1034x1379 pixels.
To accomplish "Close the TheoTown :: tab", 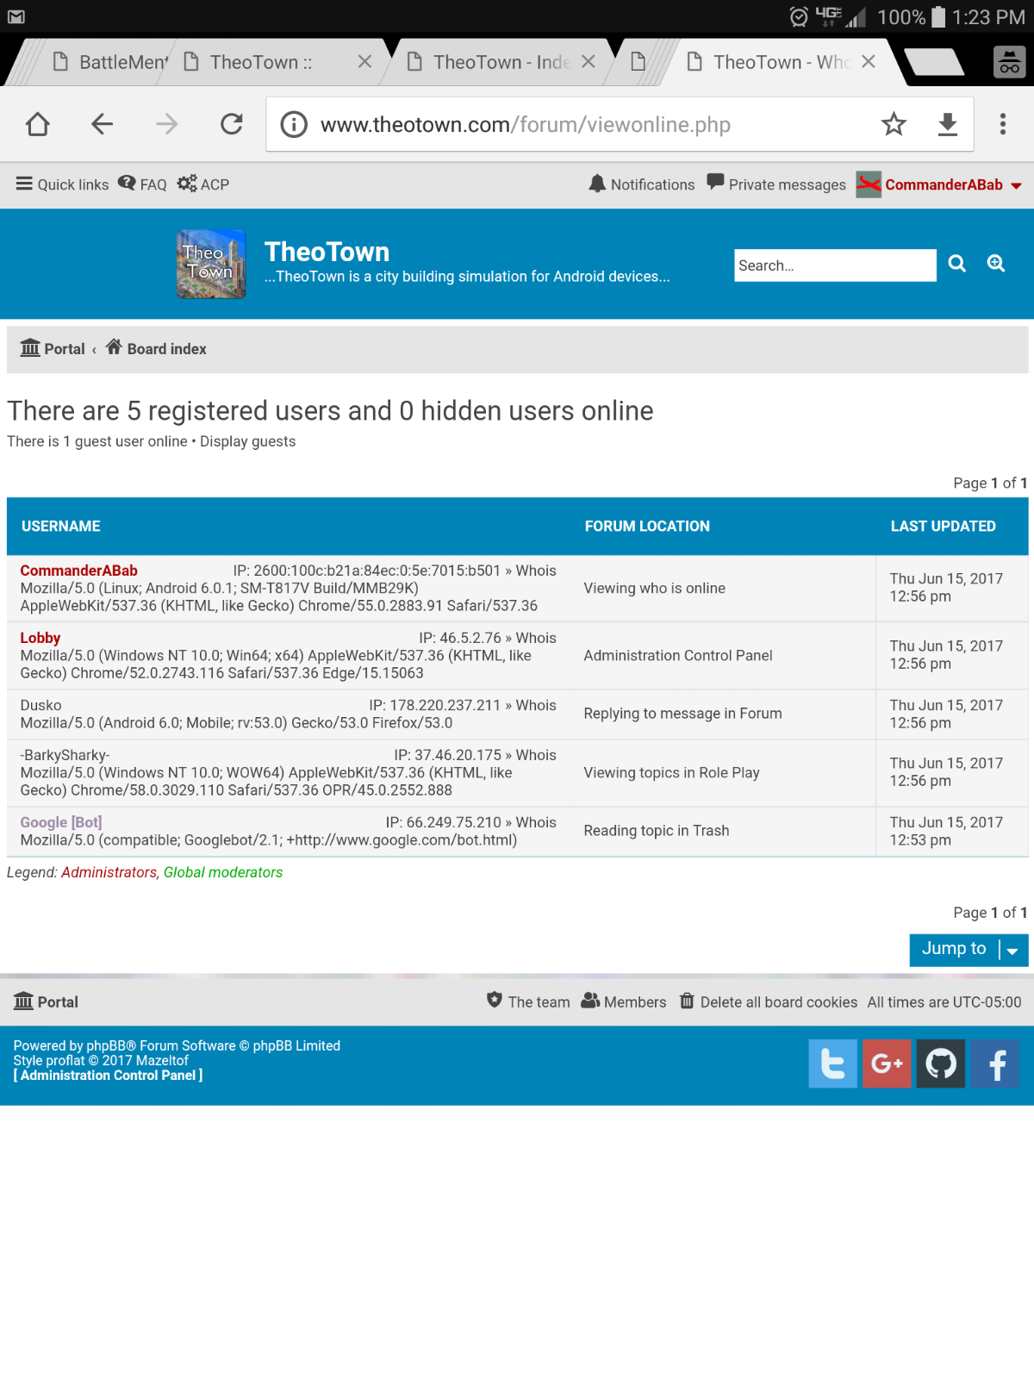I will (x=364, y=61).
